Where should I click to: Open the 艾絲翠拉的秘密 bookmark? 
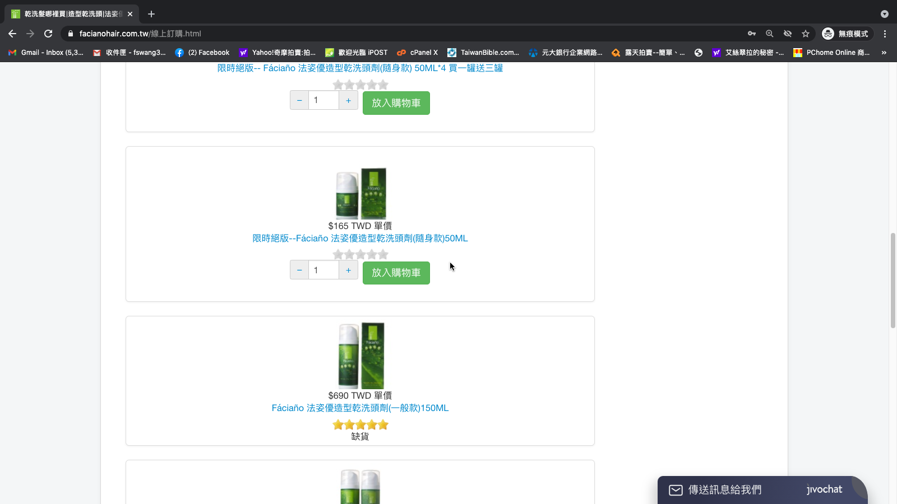[748, 53]
